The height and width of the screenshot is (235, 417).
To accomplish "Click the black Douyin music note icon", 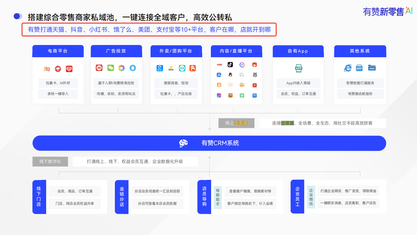I will point(230,65).
